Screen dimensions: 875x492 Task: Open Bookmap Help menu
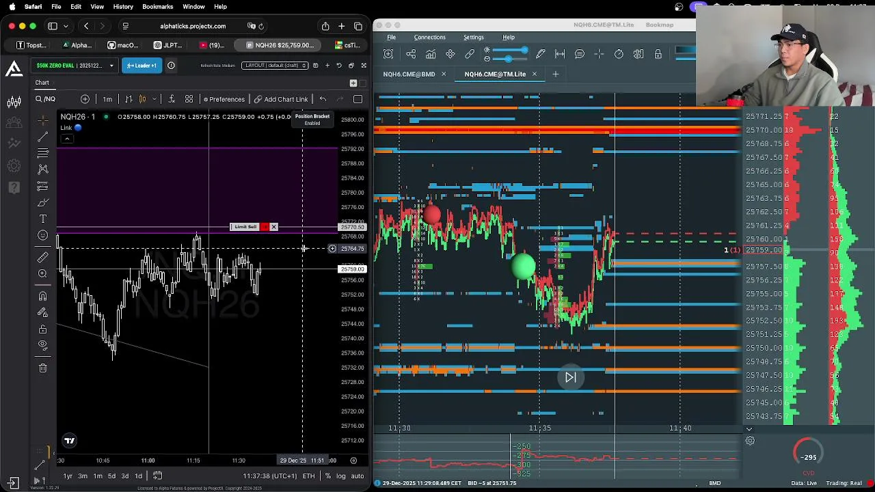[x=509, y=37]
